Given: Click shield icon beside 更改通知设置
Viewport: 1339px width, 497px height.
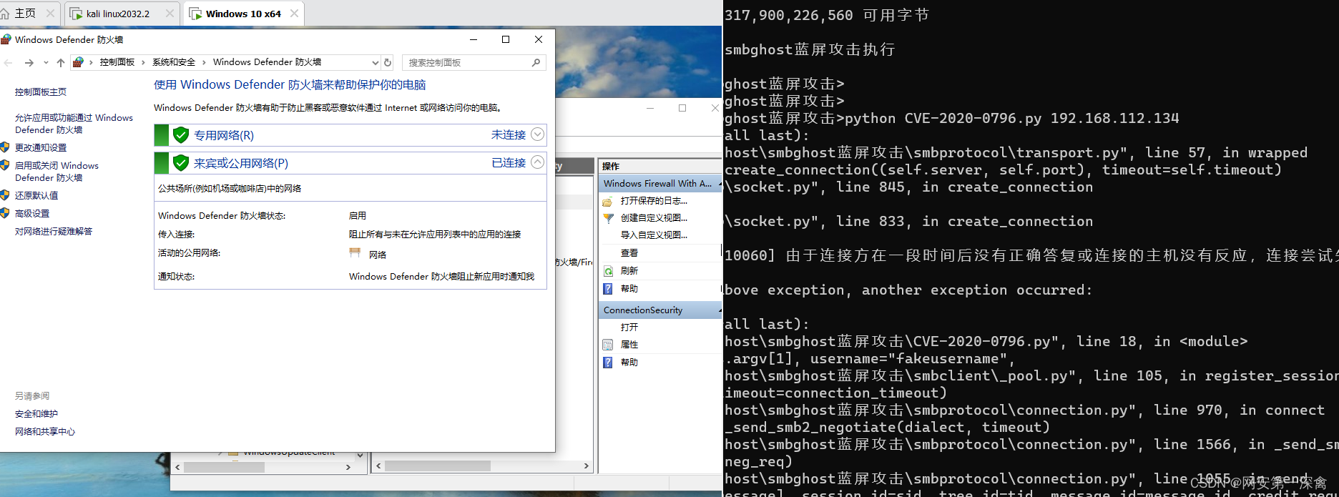Looking at the screenshot, I should (x=5, y=147).
